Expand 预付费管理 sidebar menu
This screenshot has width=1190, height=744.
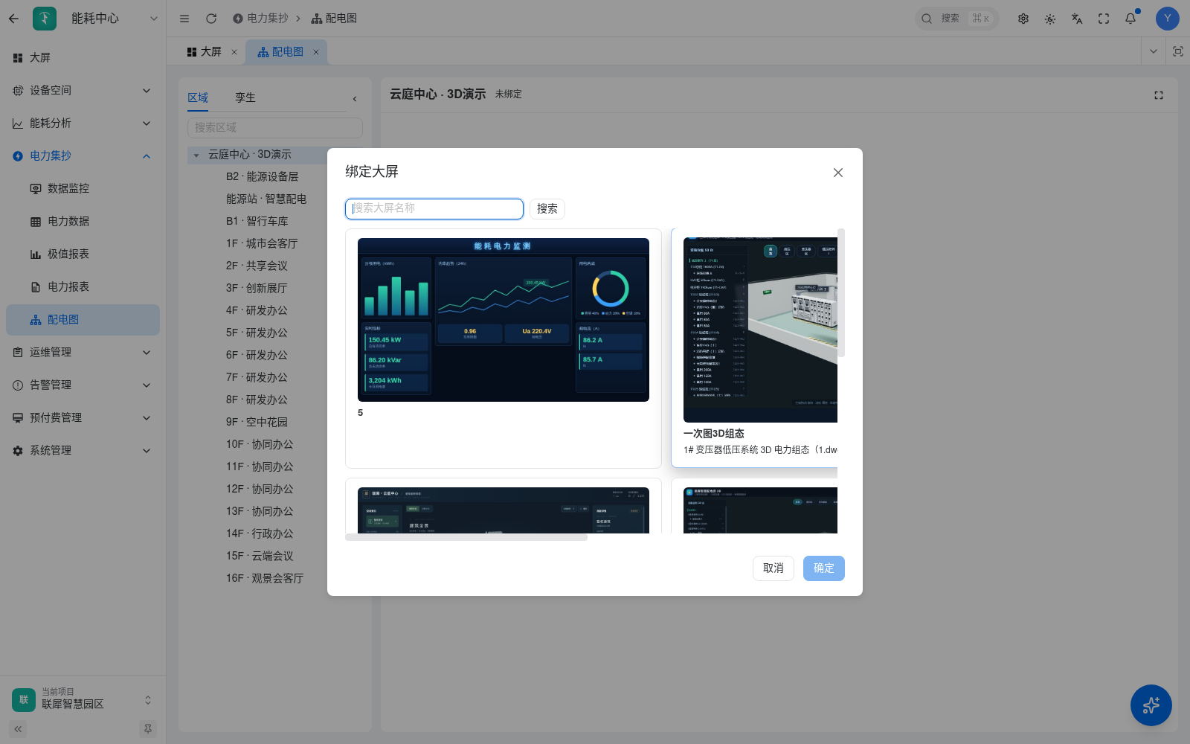pos(83,417)
